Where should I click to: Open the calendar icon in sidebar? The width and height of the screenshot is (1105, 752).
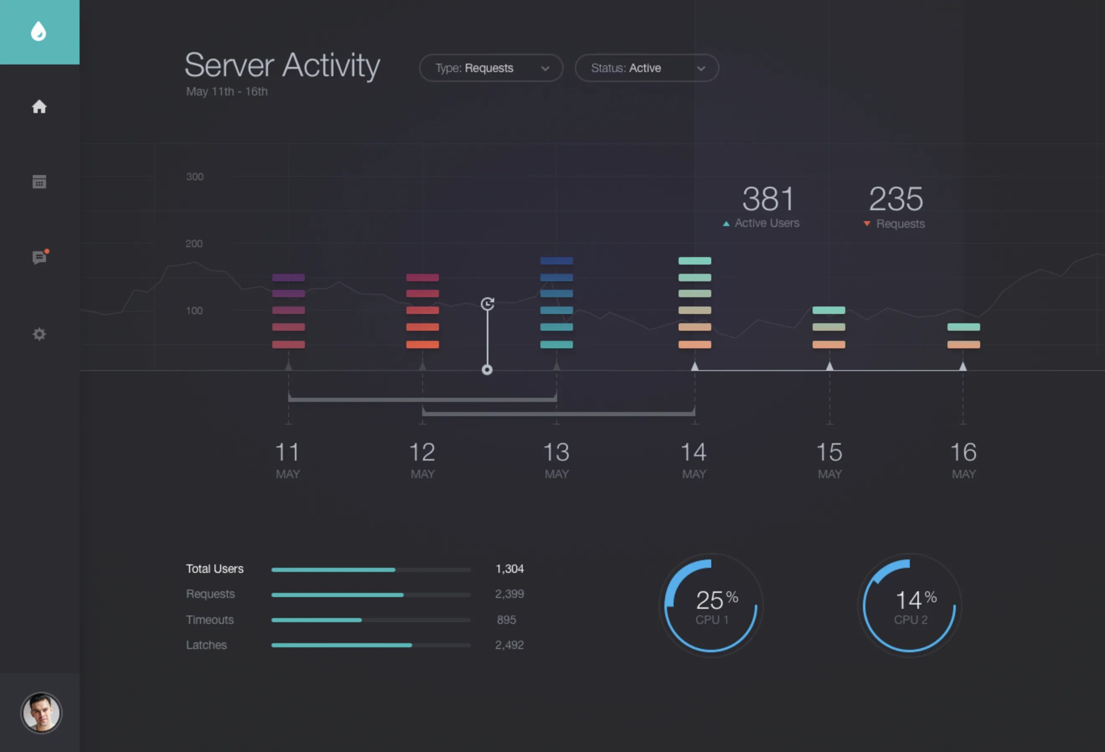[x=39, y=182]
